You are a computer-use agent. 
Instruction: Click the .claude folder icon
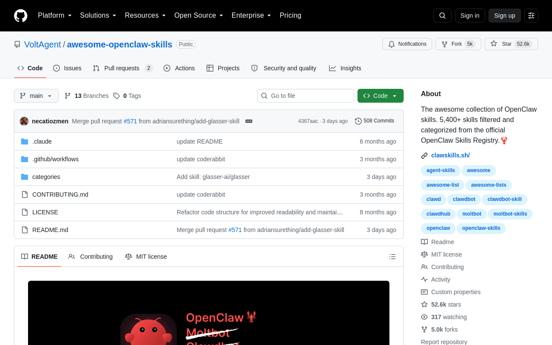25,141
